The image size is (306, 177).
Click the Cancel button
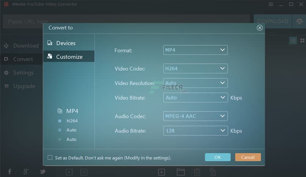point(248,157)
